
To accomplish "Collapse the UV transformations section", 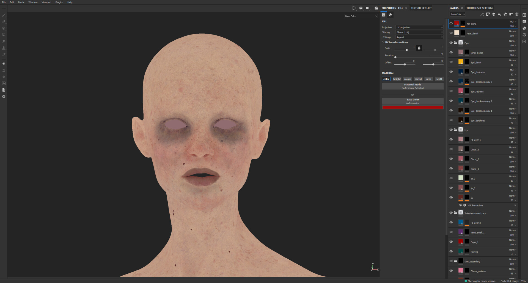I will 383,42.
